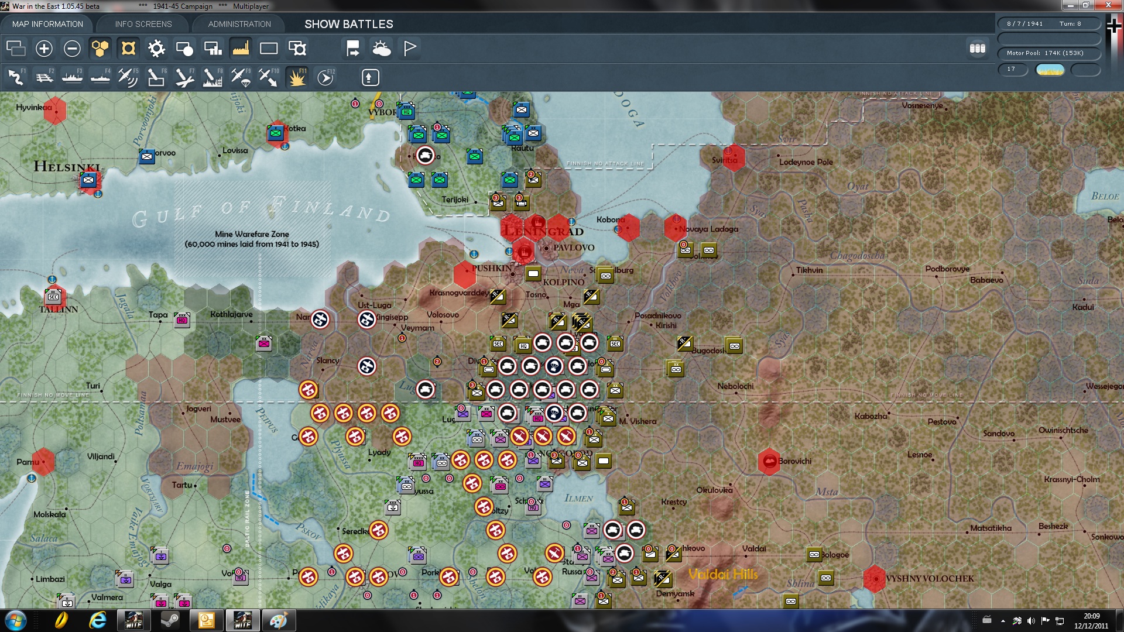1124x632 pixels.
Task: Launch Internet Explorer from taskbar
Action: (x=97, y=620)
